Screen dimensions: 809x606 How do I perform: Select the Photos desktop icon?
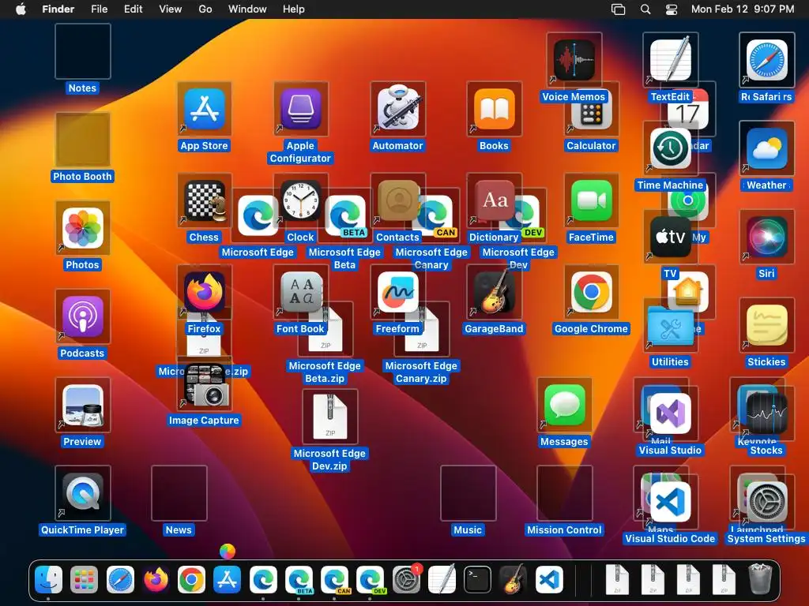click(82, 228)
